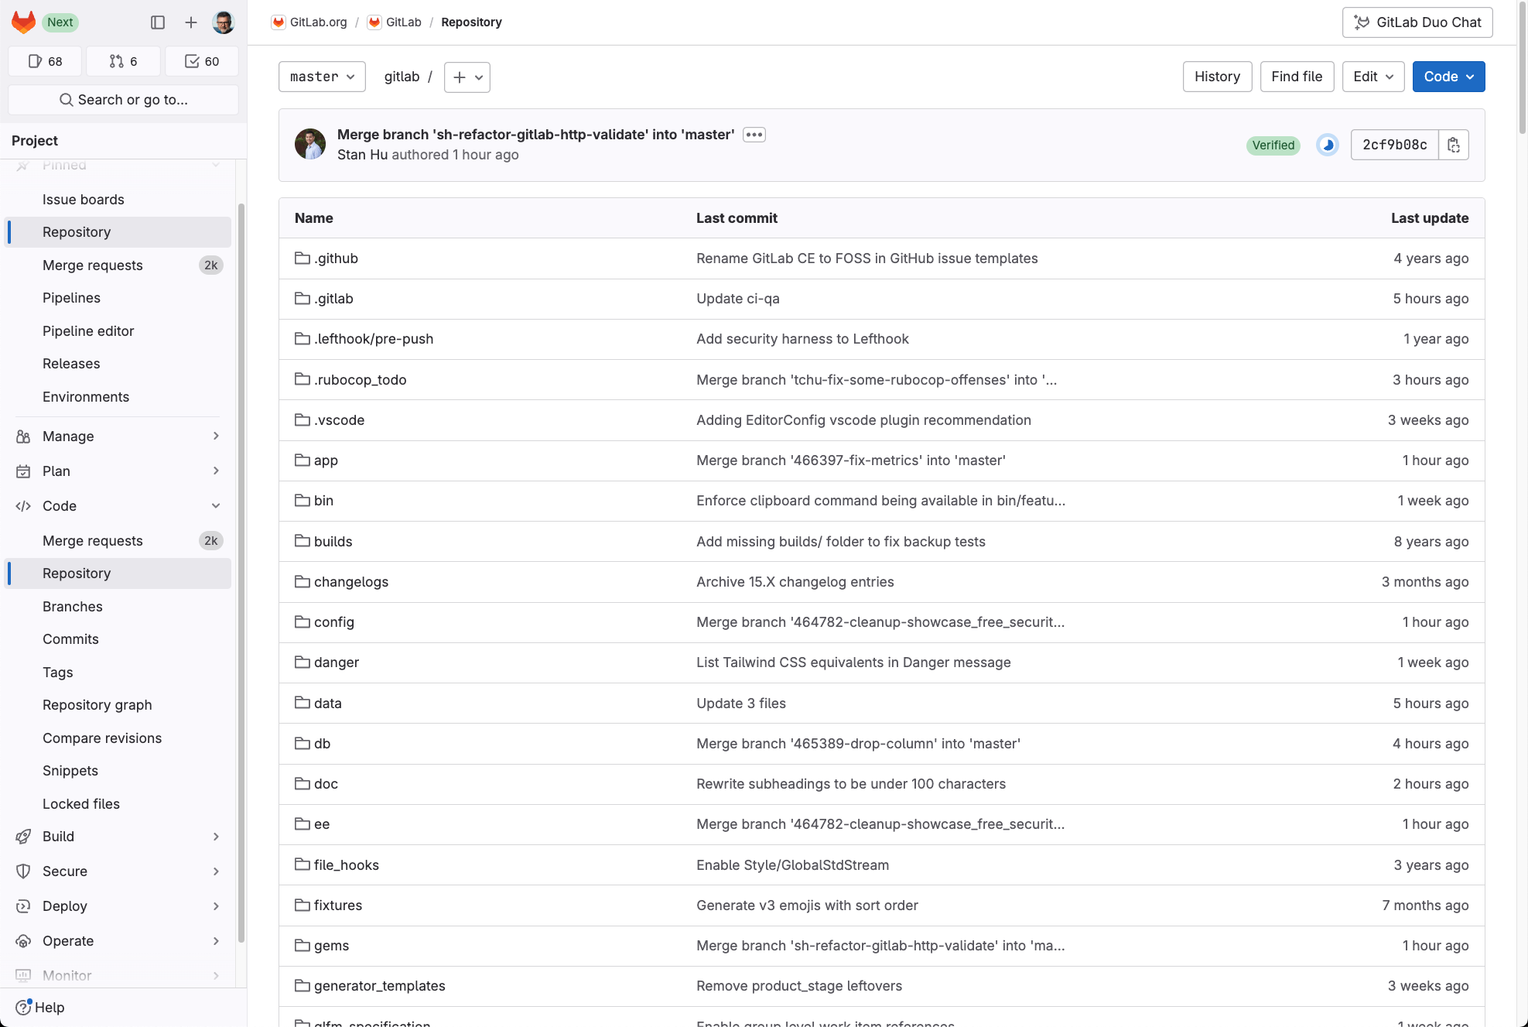This screenshot has height=1027, width=1528.
Task: Click the History button
Action: [1217, 77]
